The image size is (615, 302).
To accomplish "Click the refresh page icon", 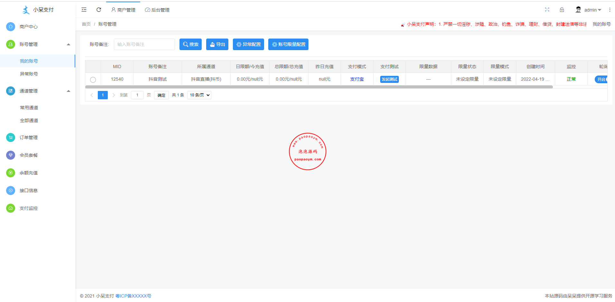I will click(x=99, y=10).
